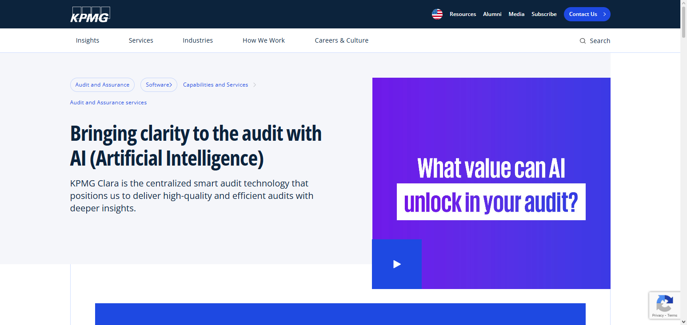Open the search with the magnifying glass icon

coord(583,40)
